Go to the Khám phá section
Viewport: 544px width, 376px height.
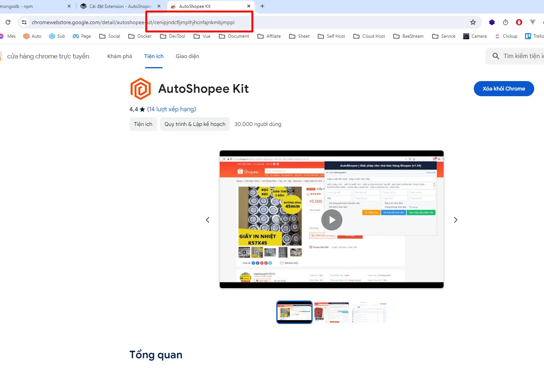[120, 56]
